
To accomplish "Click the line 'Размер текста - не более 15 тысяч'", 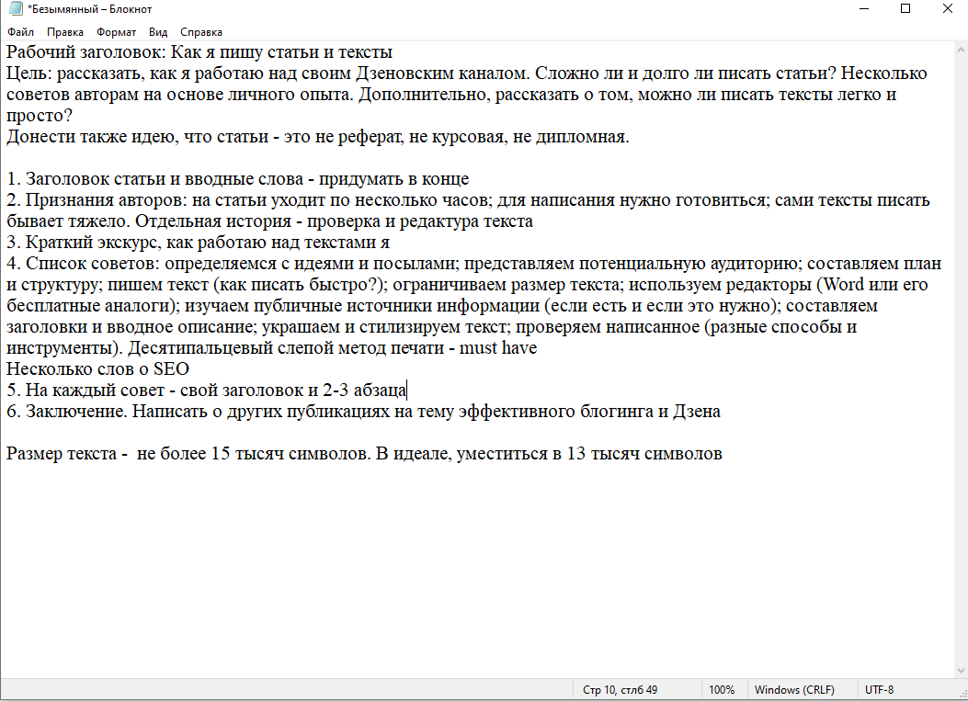I will [364, 453].
